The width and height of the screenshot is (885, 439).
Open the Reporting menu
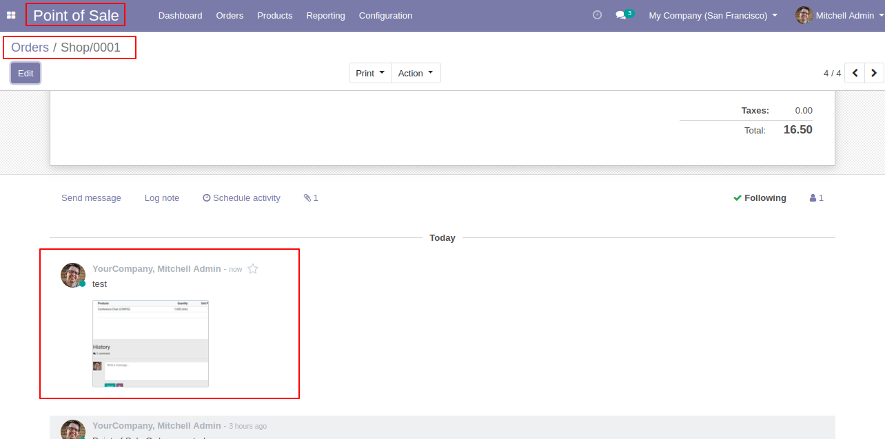coord(326,15)
